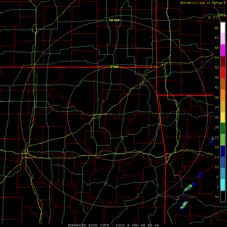Click the "34" legend value

(x=217, y=107)
